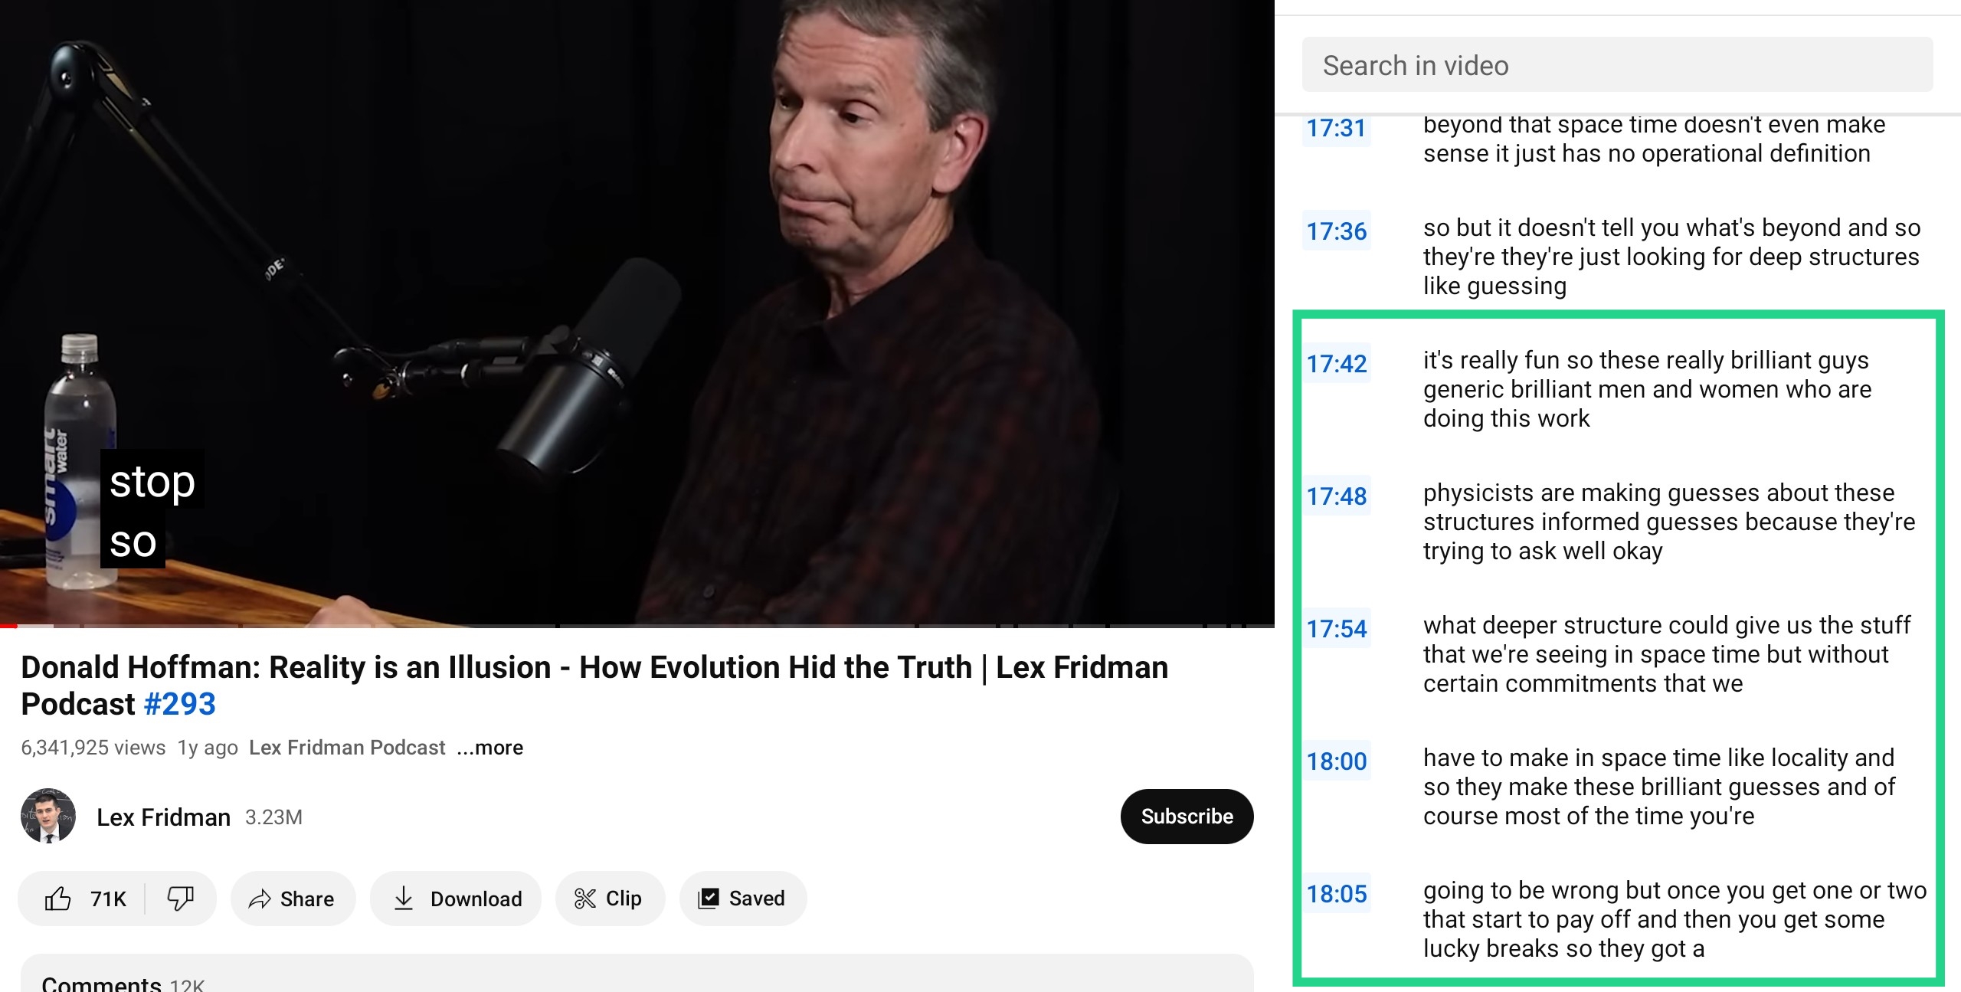1961x992 pixels.
Task: Seek using the video progress bar
Action: pyautogui.click(x=637, y=626)
